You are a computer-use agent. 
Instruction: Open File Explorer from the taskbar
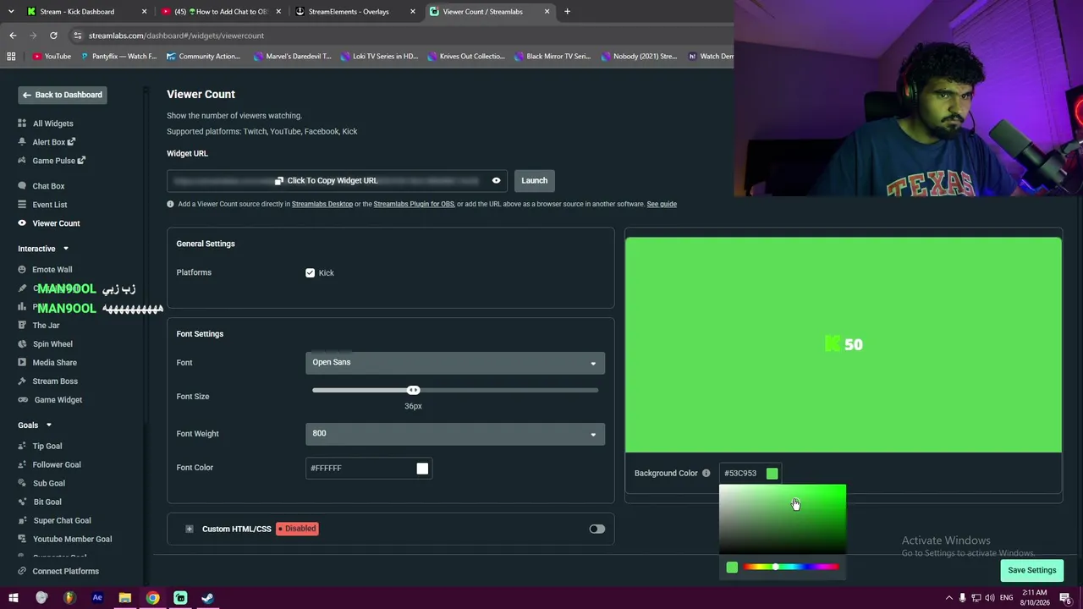point(124,598)
